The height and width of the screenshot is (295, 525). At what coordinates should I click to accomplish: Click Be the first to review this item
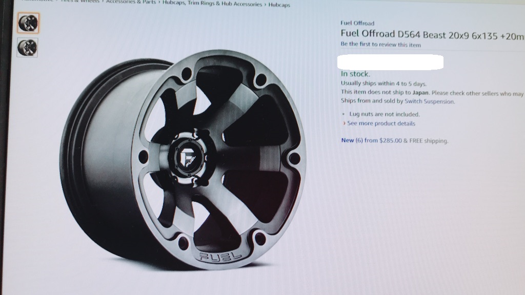pos(381,45)
